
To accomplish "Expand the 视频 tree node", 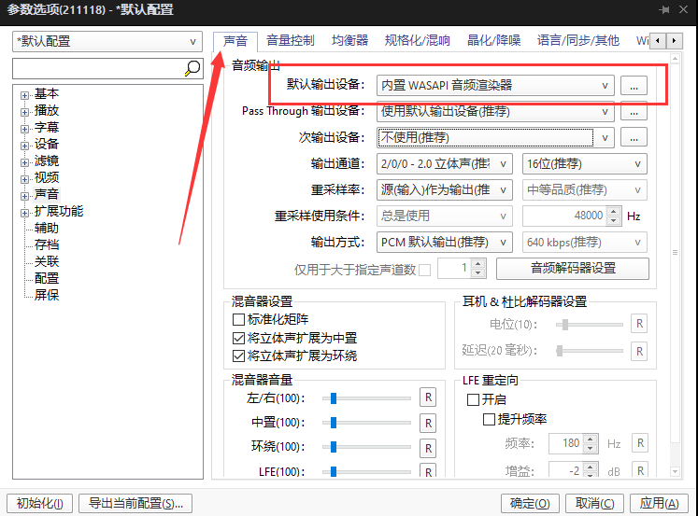I will click(x=25, y=179).
